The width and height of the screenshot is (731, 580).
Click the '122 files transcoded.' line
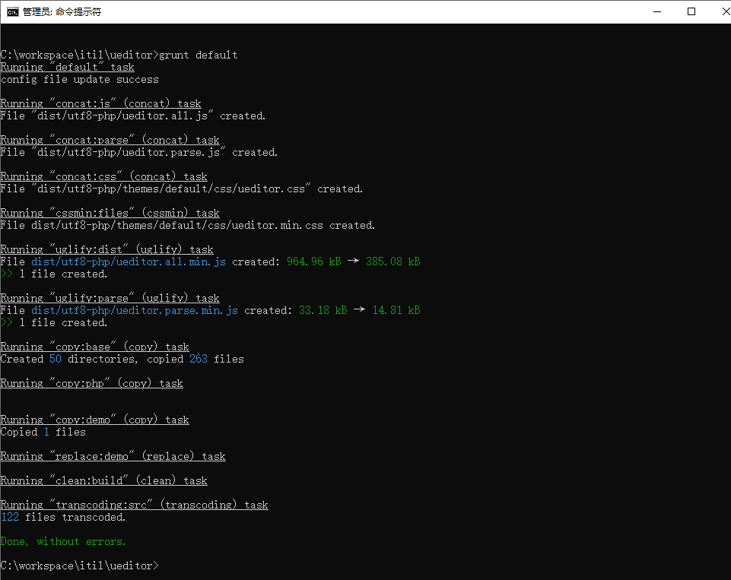pyautogui.click(x=63, y=517)
